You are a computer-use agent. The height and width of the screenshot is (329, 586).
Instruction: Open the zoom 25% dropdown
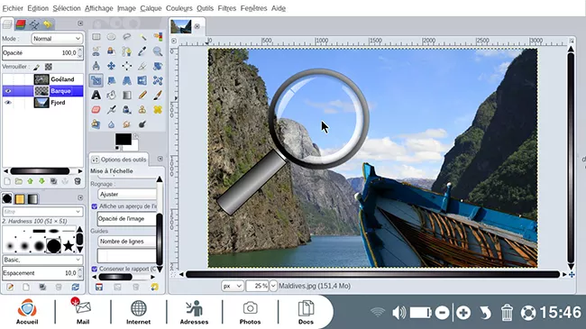pyautogui.click(x=273, y=286)
